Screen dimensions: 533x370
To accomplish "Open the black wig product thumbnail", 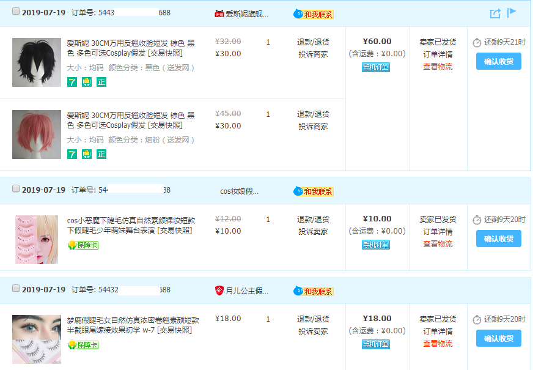I will tap(37, 62).
